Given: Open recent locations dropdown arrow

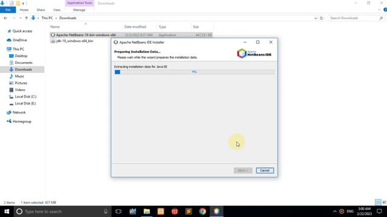Looking at the screenshot, I should click(20, 18).
